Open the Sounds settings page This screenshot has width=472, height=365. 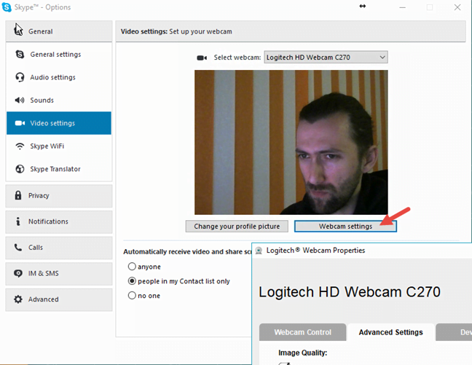[x=59, y=100]
